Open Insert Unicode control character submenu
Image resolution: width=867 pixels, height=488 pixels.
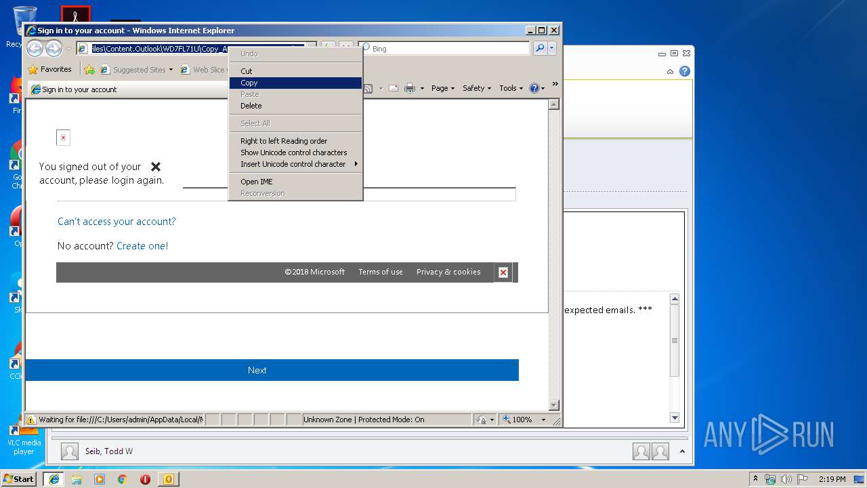point(295,164)
